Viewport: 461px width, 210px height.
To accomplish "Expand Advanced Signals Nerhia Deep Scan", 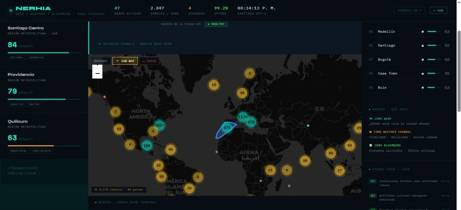I will coord(135,44).
